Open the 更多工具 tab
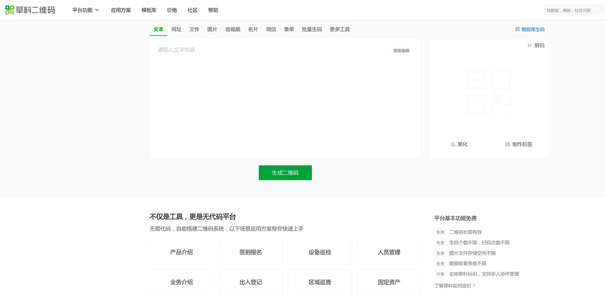Viewport: 605px width, 296px height. coord(340,29)
